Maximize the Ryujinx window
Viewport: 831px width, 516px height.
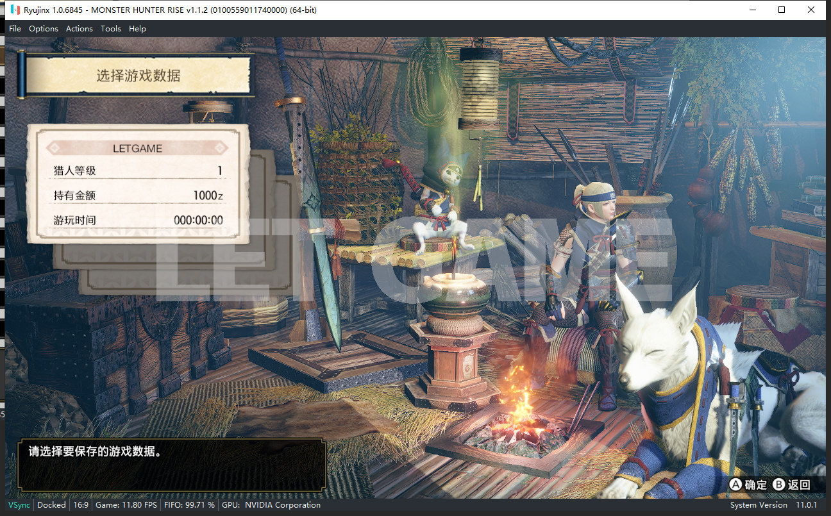click(782, 10)
